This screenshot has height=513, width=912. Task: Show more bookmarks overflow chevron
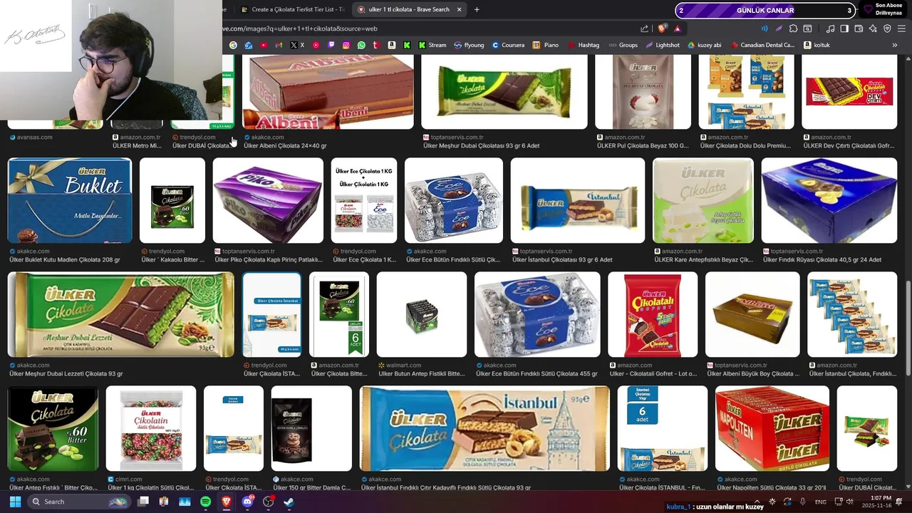point(895,45)
